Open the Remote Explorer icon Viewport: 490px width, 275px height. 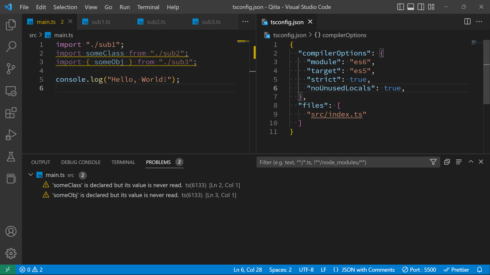click(x=11, y=91)
